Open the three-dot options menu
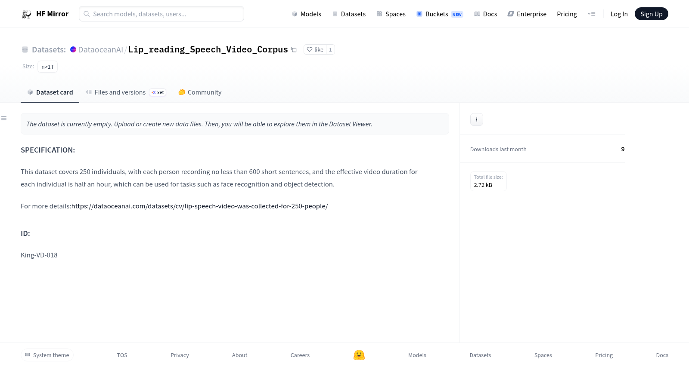This screenshot has width=689, height=370. [x=477, y=119]
